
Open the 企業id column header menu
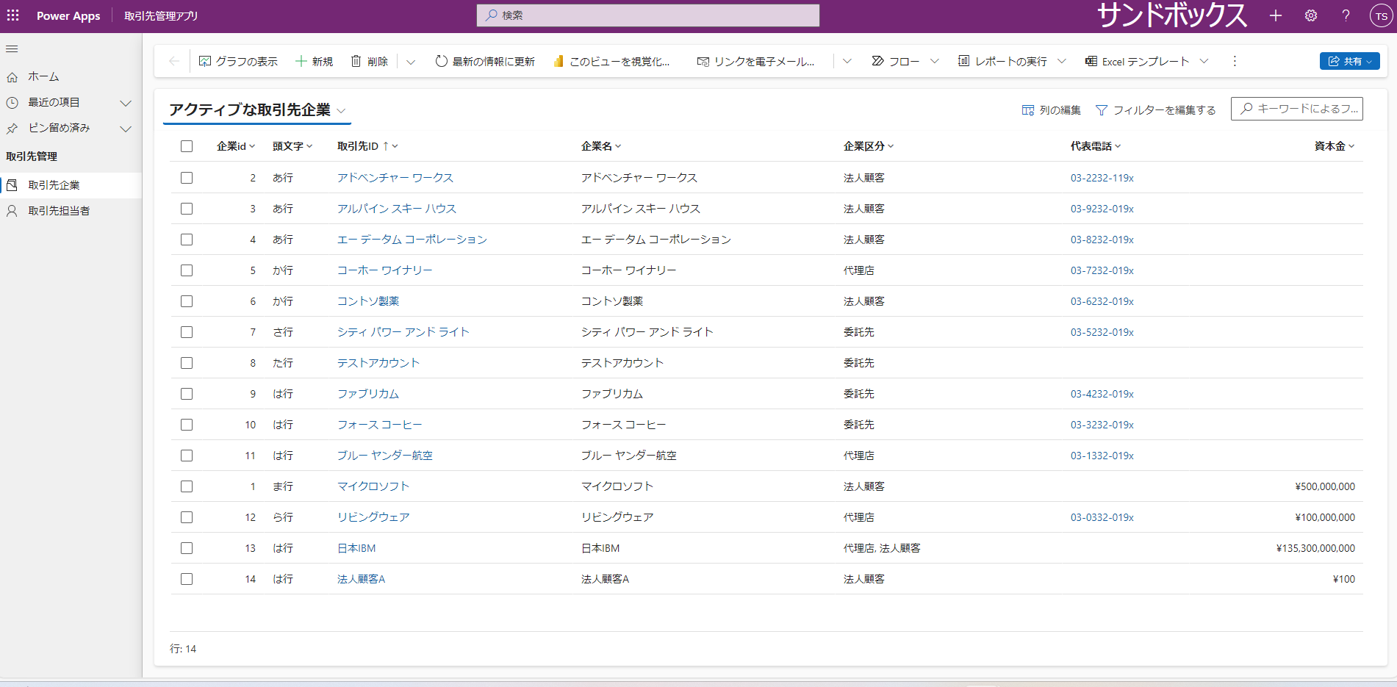click(236, 146)
